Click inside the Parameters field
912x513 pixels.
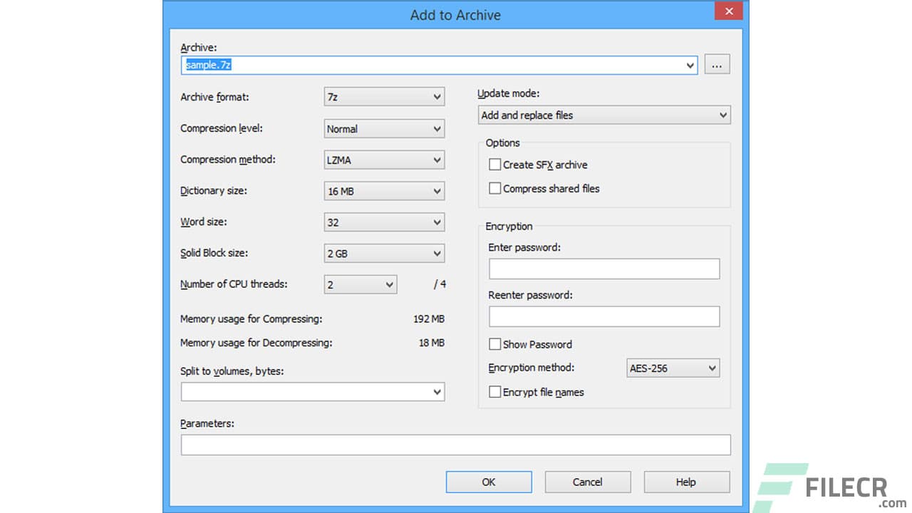[456, 444]
